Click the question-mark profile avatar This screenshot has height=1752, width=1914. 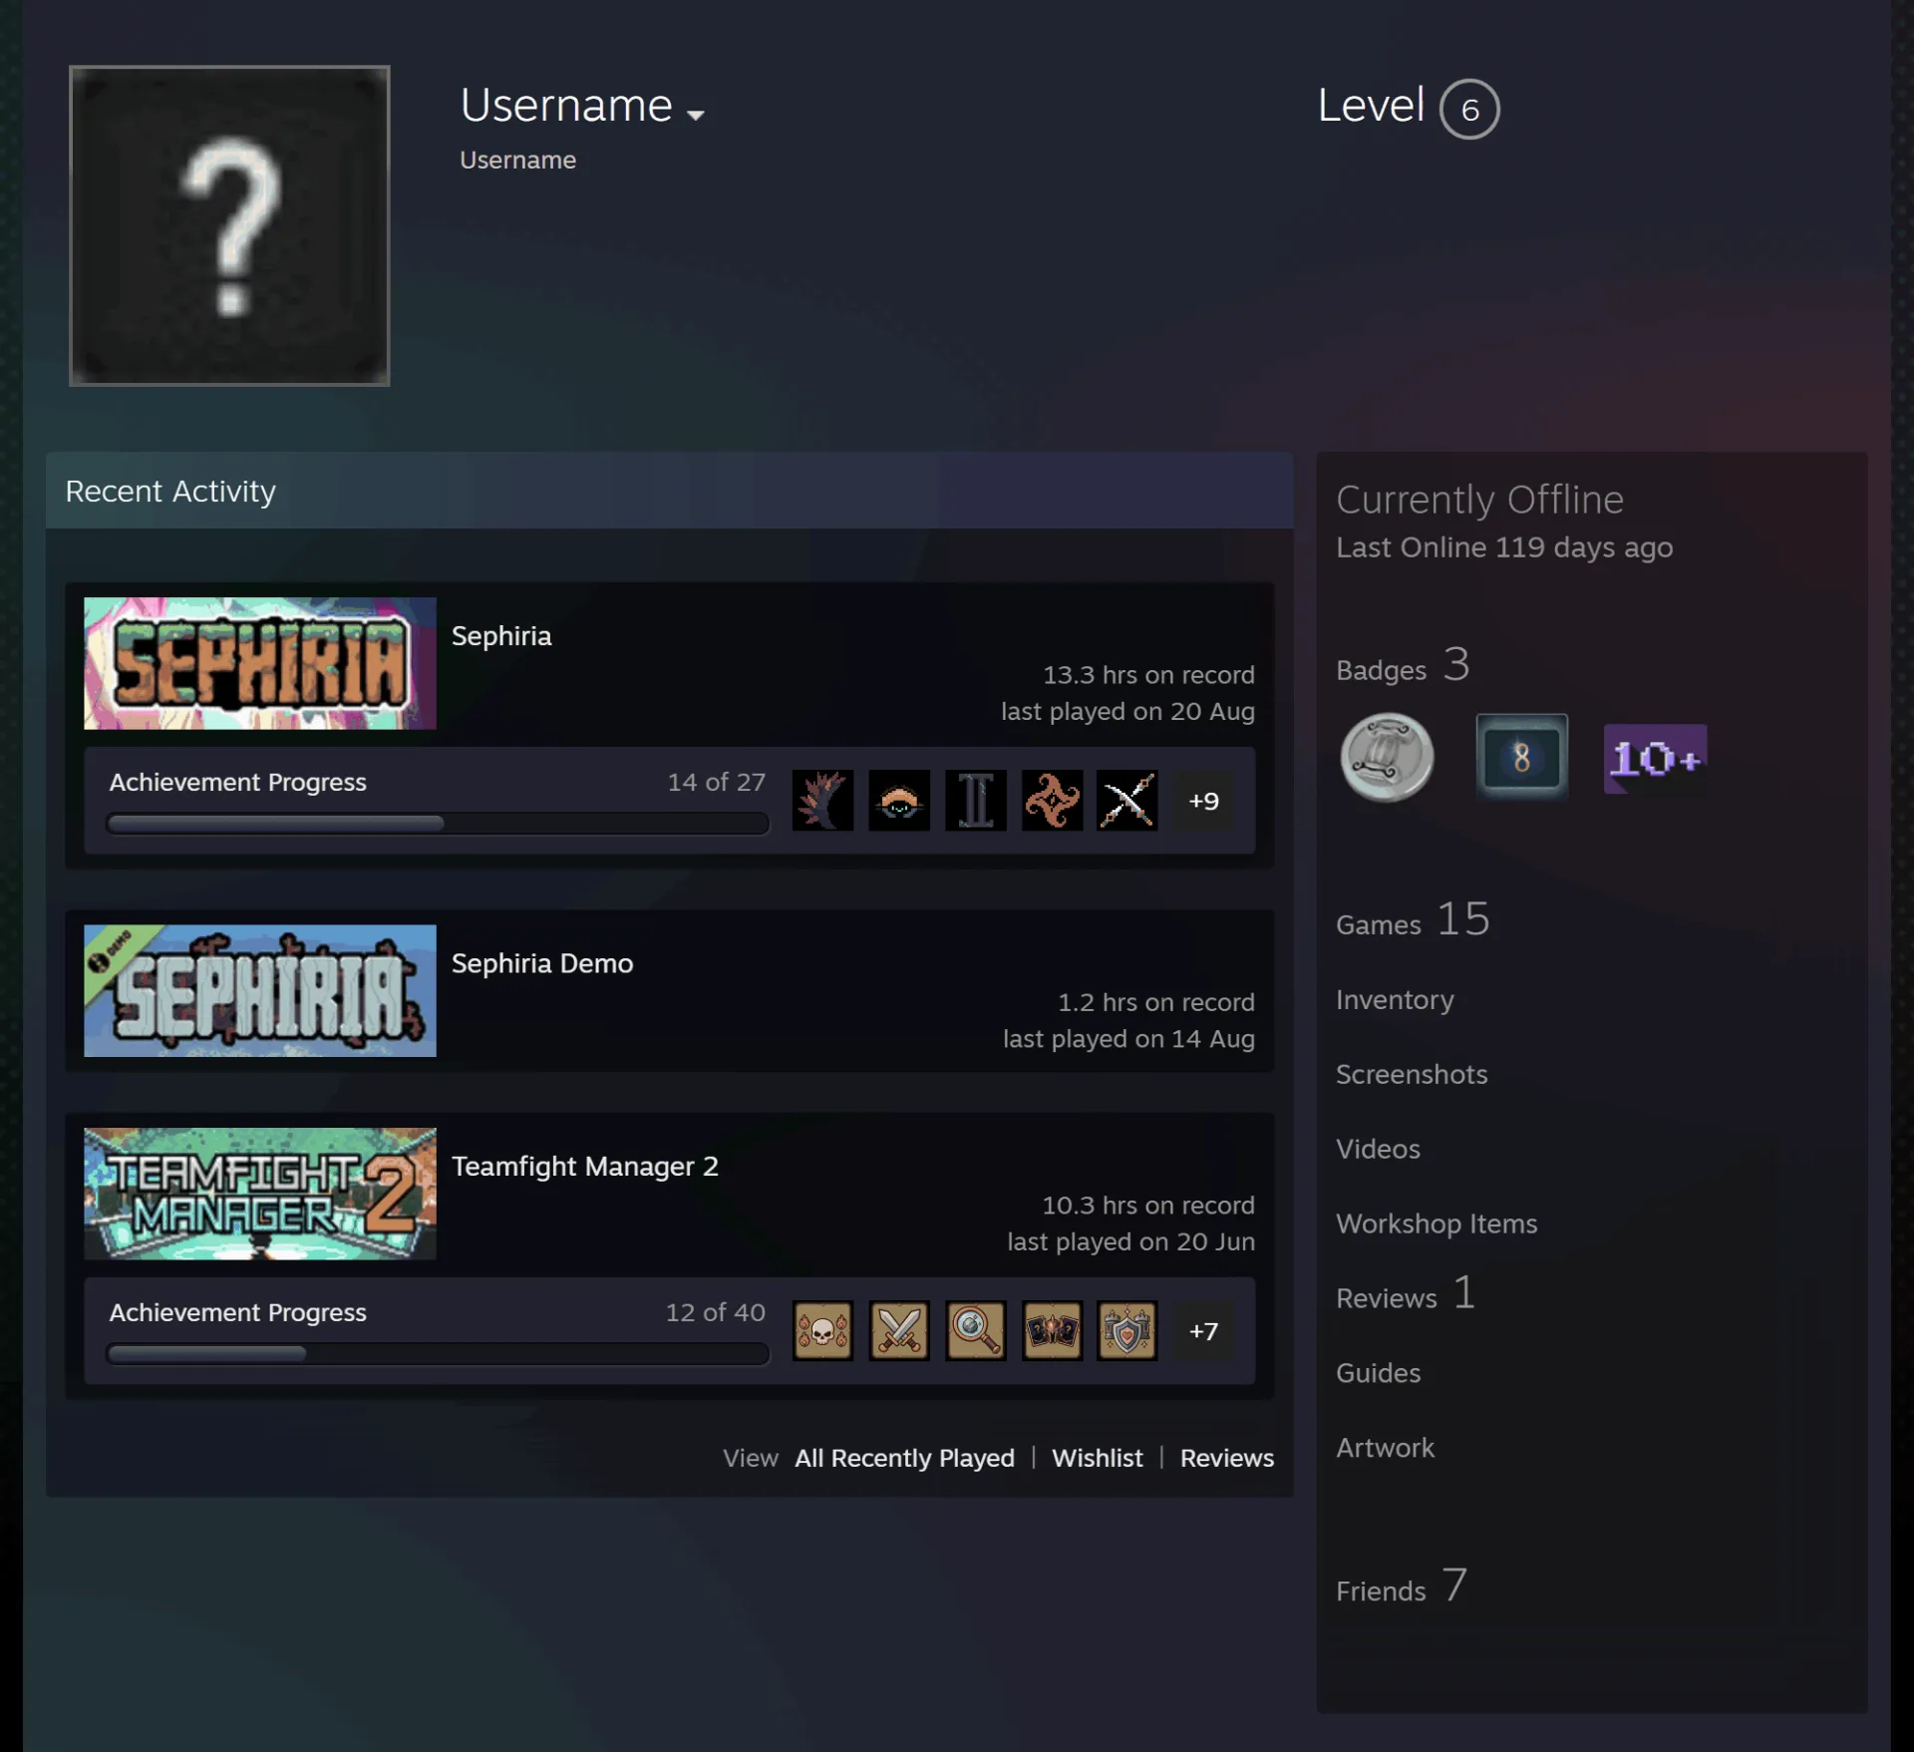coord(229,225)
